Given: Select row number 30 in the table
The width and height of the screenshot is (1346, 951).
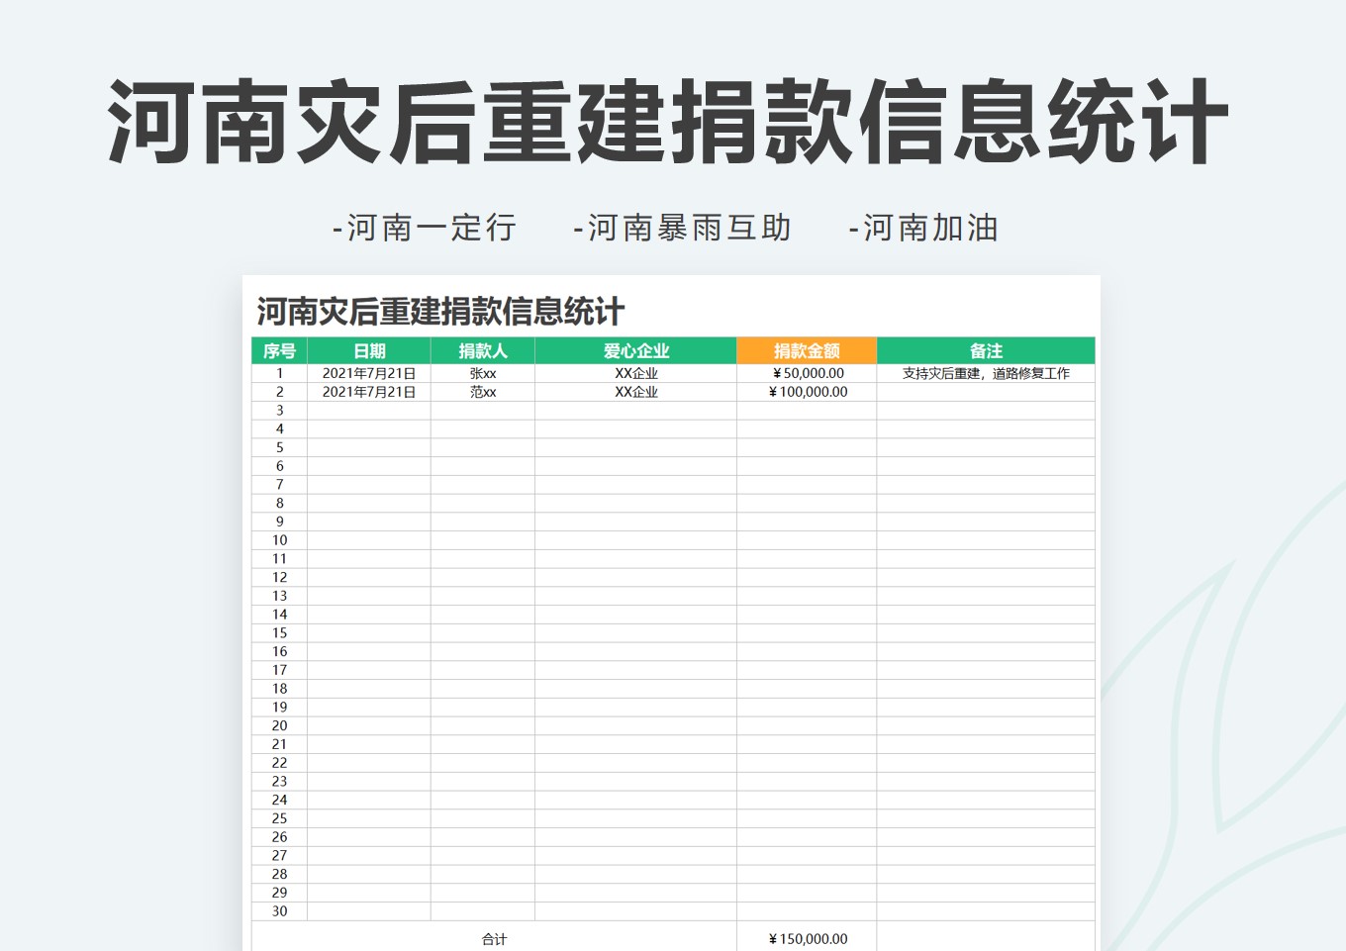Looking at the screenshot, I should (278, 911).
